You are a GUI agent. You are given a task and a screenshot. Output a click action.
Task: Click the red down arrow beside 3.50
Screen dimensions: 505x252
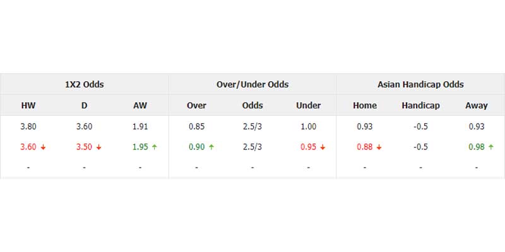[x=99, y=147]
